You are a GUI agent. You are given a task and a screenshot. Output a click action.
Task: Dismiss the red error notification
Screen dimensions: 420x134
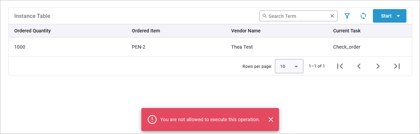click(x=271, y=119)
